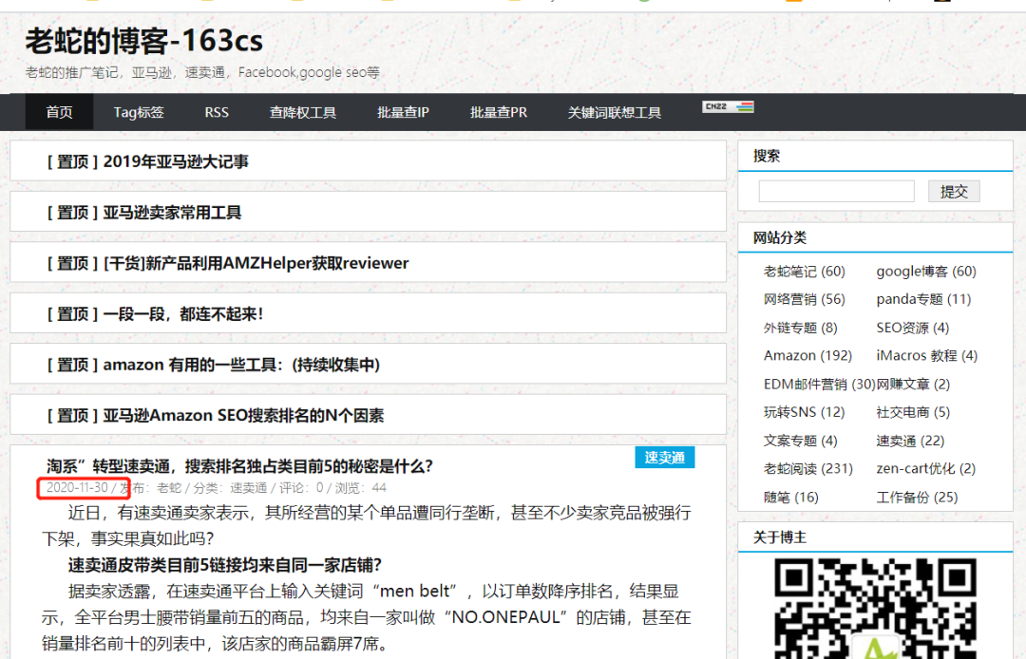
Task: Open 查降权工具 in the navigation bar
Action: [x=303, y=112]
